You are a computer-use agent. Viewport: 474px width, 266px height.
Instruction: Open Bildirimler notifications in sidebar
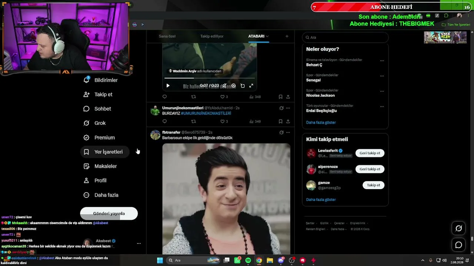101,80
